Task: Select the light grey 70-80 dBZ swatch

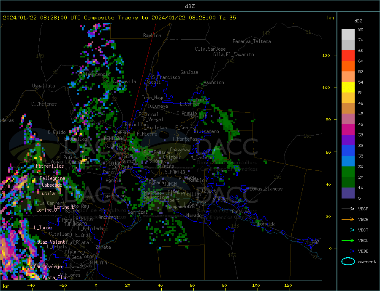Action: tap(348, 35)
